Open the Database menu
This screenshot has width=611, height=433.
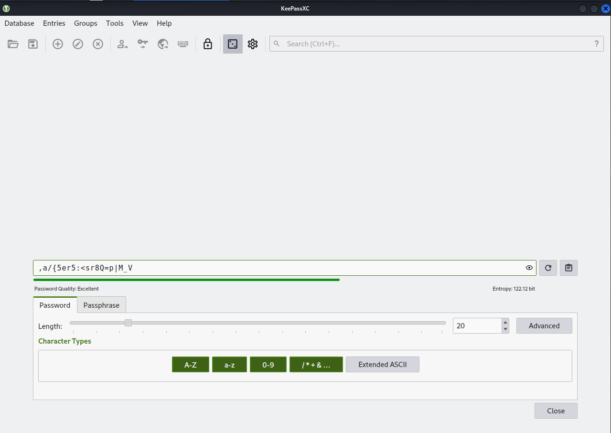pos(20,23)
